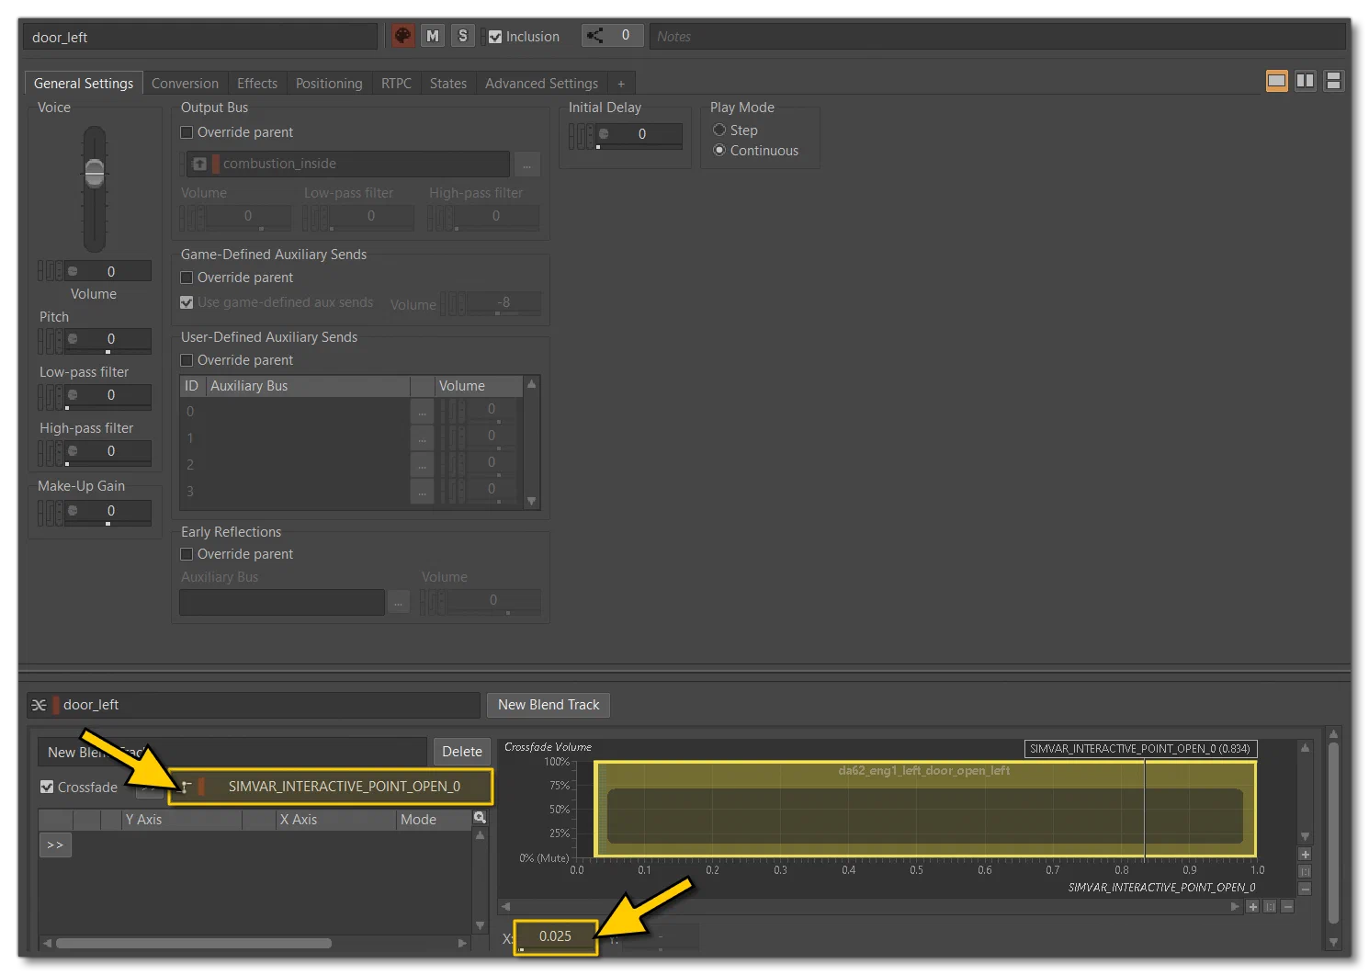This screenshot has width=1369, height=975.
Task: Select the da62_eng1_left_door_open_left crossfade region
Action: (x=924, y=809)
